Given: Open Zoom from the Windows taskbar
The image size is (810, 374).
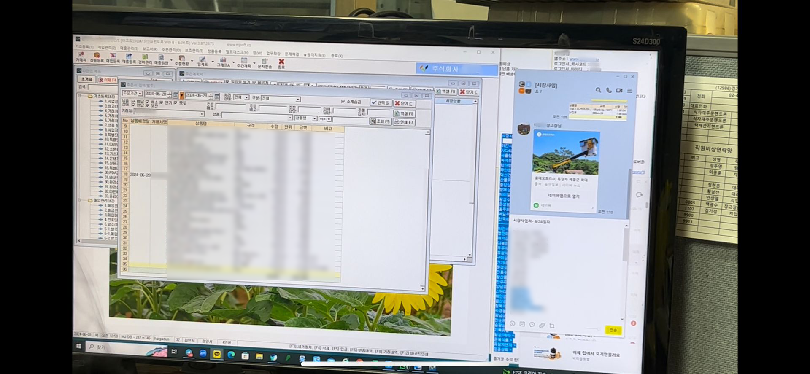Looking at the screenshot, I should [x=203, y=353].
